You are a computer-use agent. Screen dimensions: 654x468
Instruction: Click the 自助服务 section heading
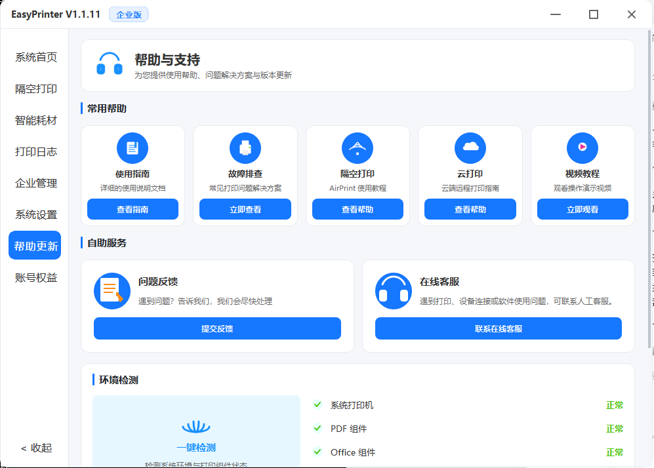[107, 243]
